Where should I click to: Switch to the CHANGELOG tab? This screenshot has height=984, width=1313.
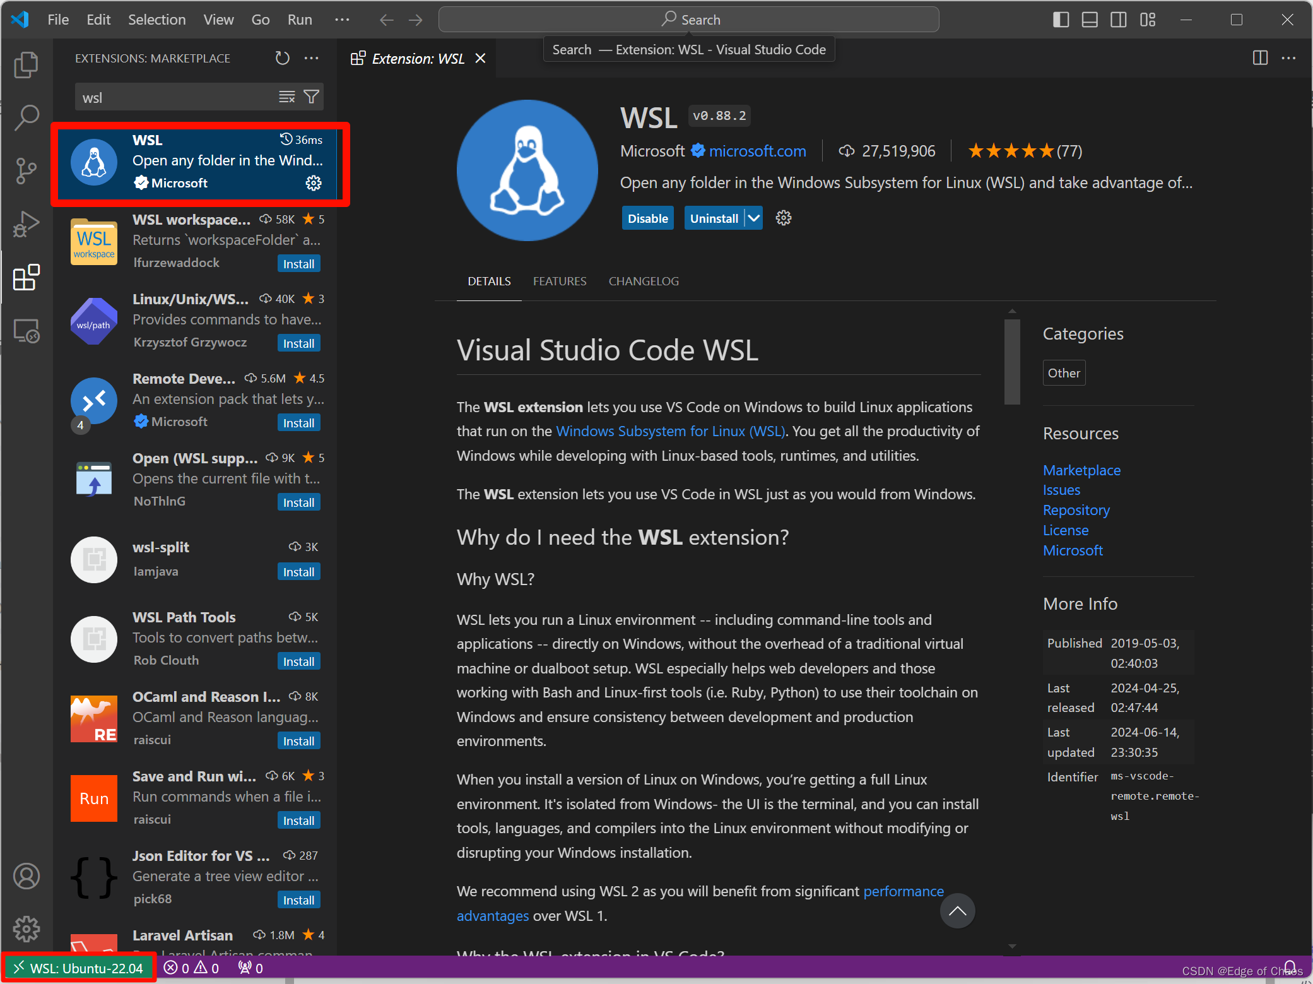[x=644, y=281]
